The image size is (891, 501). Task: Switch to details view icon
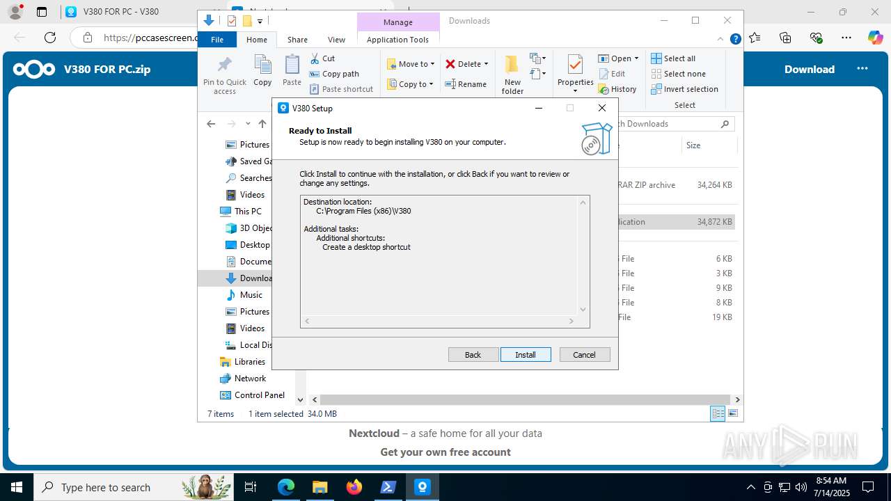718,414
